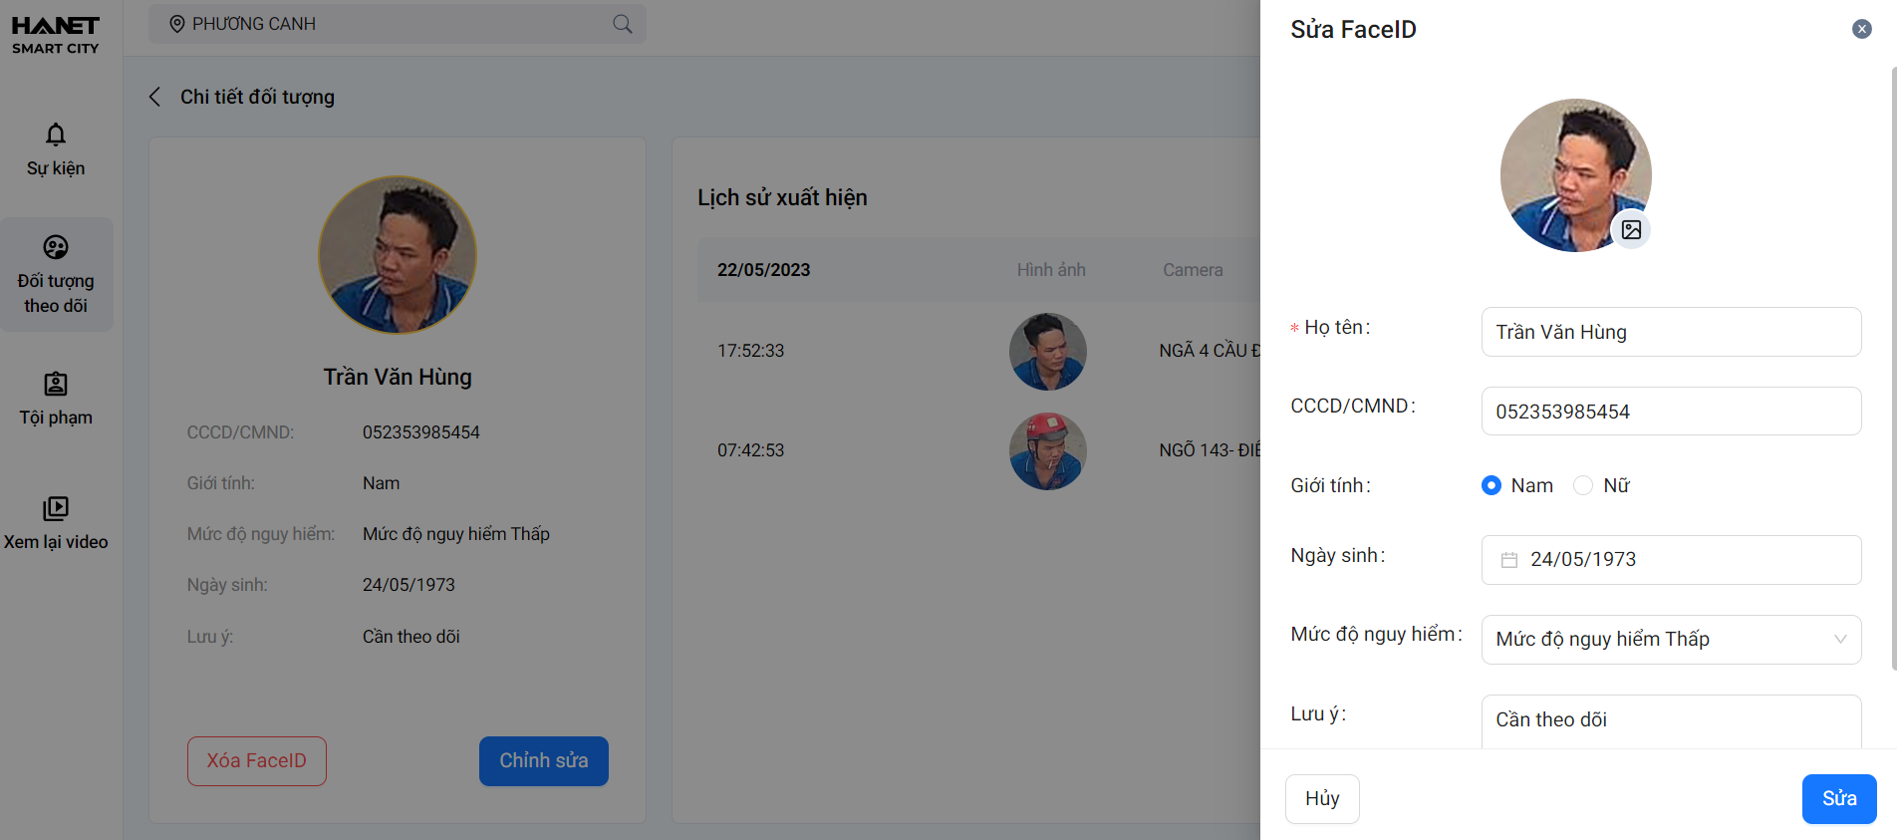The height and width of the screenshot is (840, 1897).
Task: Open the Ngày sinh date picker
Action: (x=1684, y=560)
